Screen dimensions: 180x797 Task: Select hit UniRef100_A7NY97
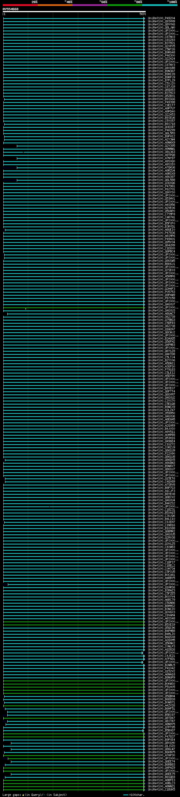[161, 158]
